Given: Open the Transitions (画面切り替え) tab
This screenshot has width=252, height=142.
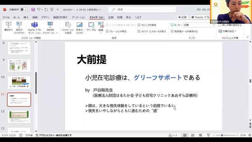Looking at the screenshot, I should tap(60, 17).
